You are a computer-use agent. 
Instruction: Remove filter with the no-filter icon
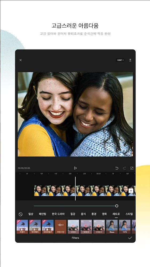[21, 214]
